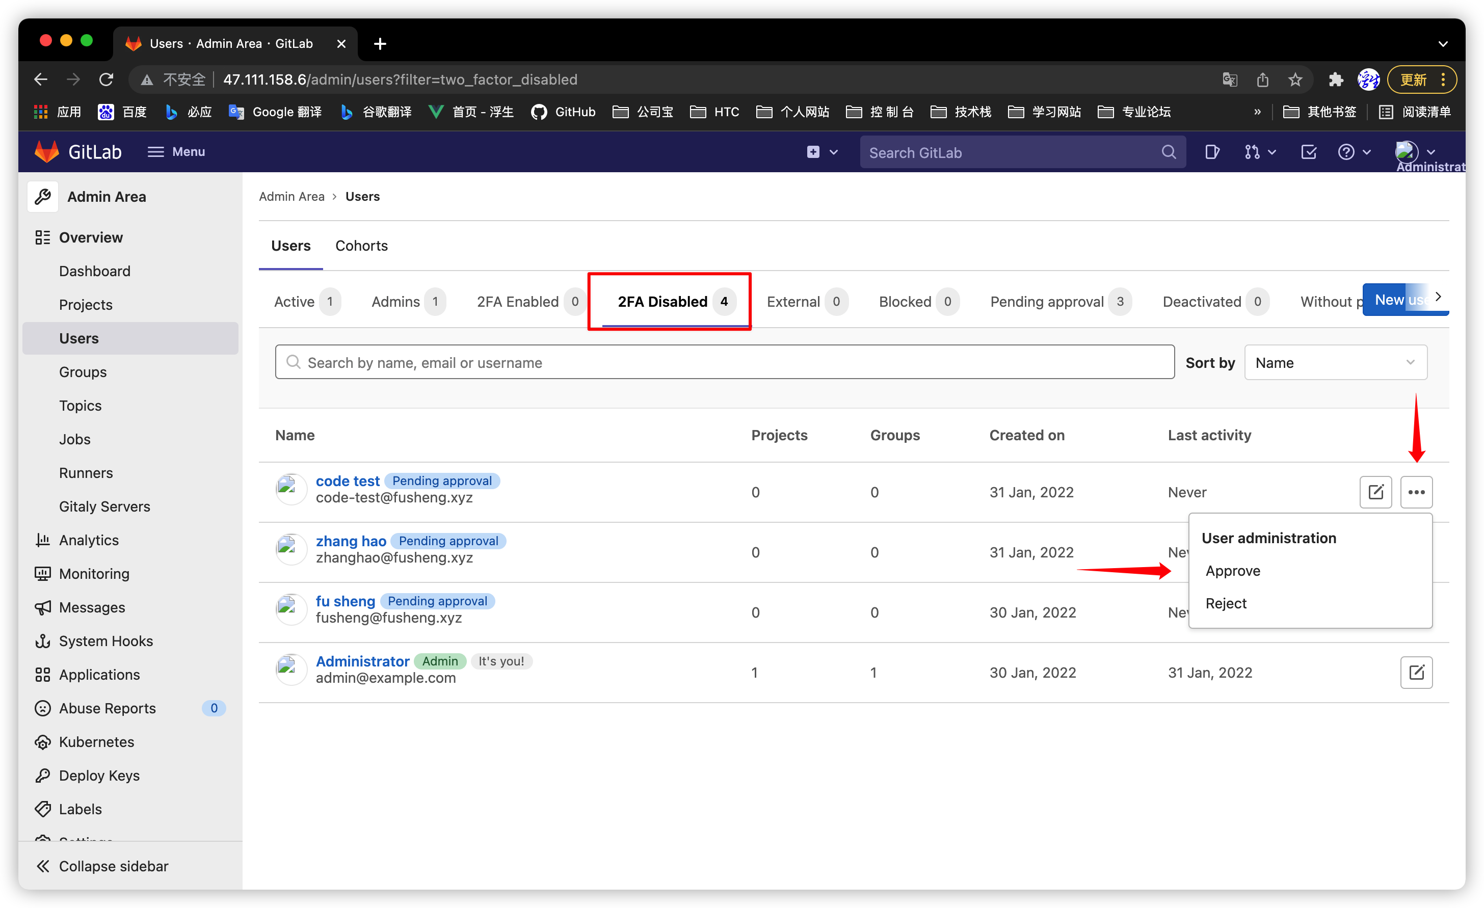Click Admin Area breadcrumb link

pos(291,196)
